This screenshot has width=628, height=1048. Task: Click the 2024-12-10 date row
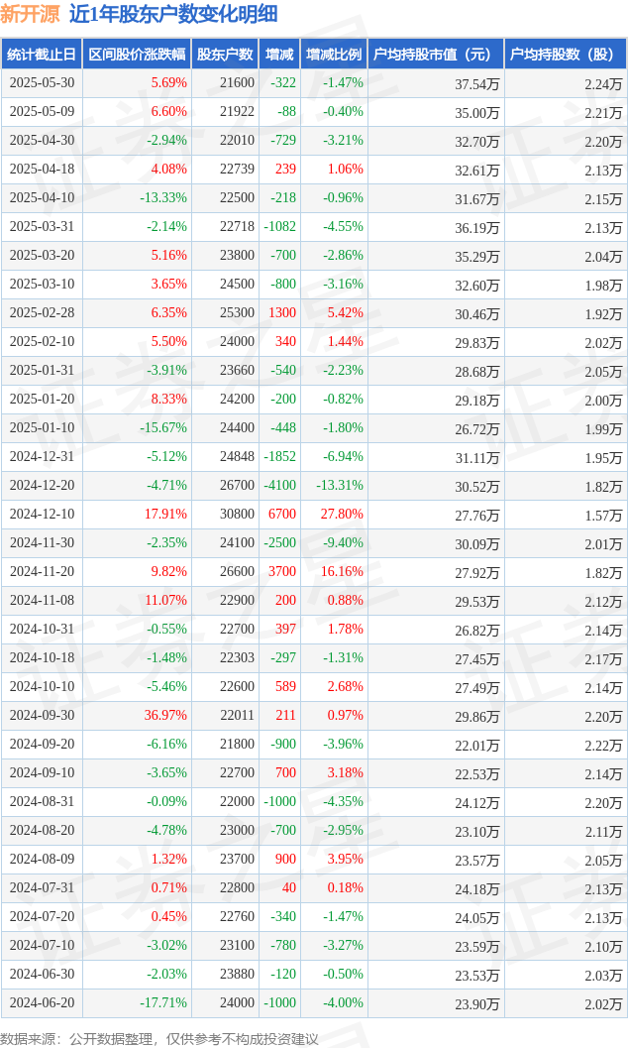[x=314, y=514]
